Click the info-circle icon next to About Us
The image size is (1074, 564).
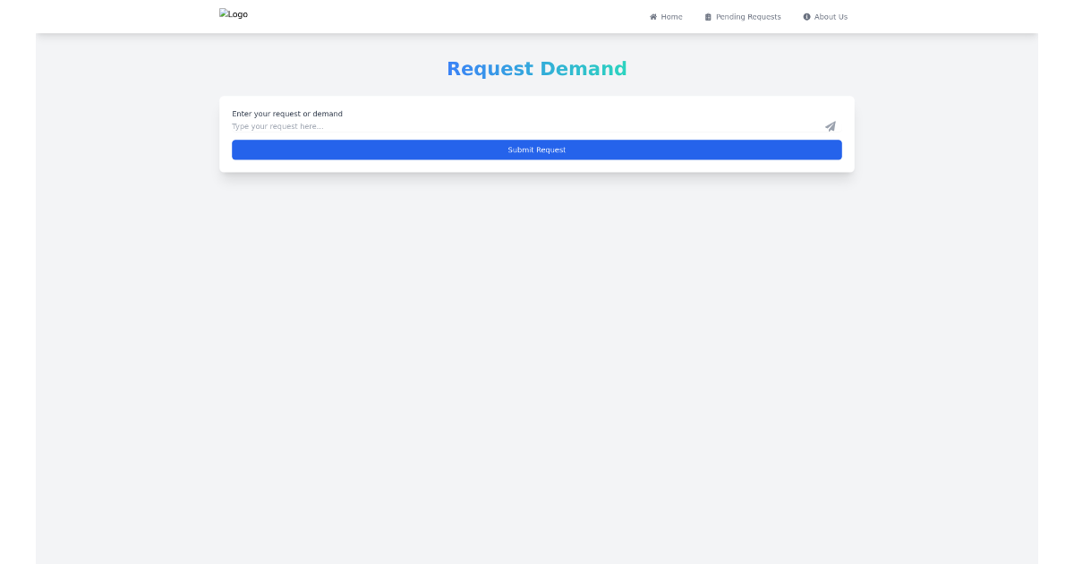[806, 16]
